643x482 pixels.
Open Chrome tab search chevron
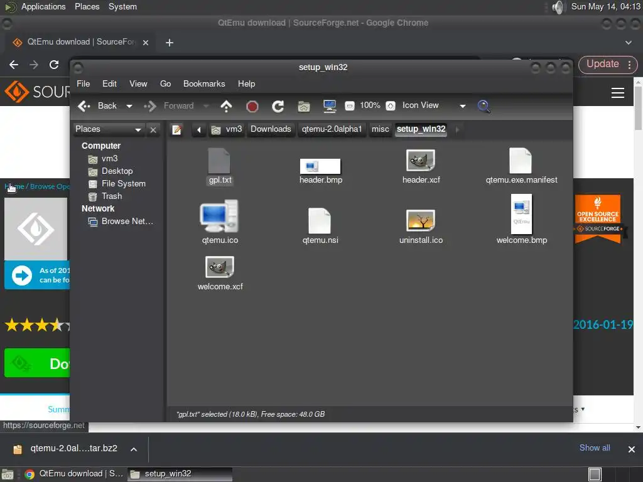(628, 43)
